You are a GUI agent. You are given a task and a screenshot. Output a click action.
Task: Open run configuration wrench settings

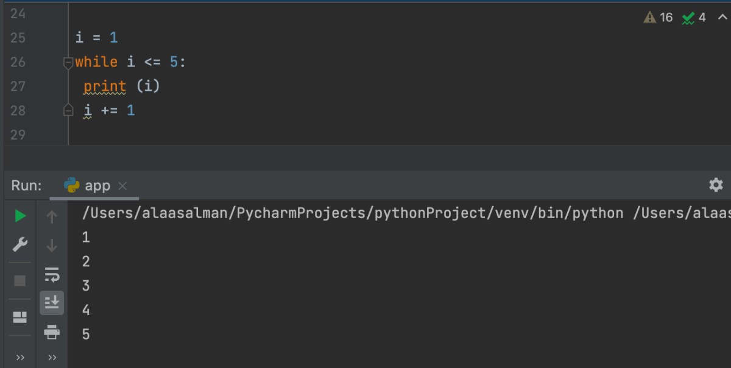click(20, 245)
